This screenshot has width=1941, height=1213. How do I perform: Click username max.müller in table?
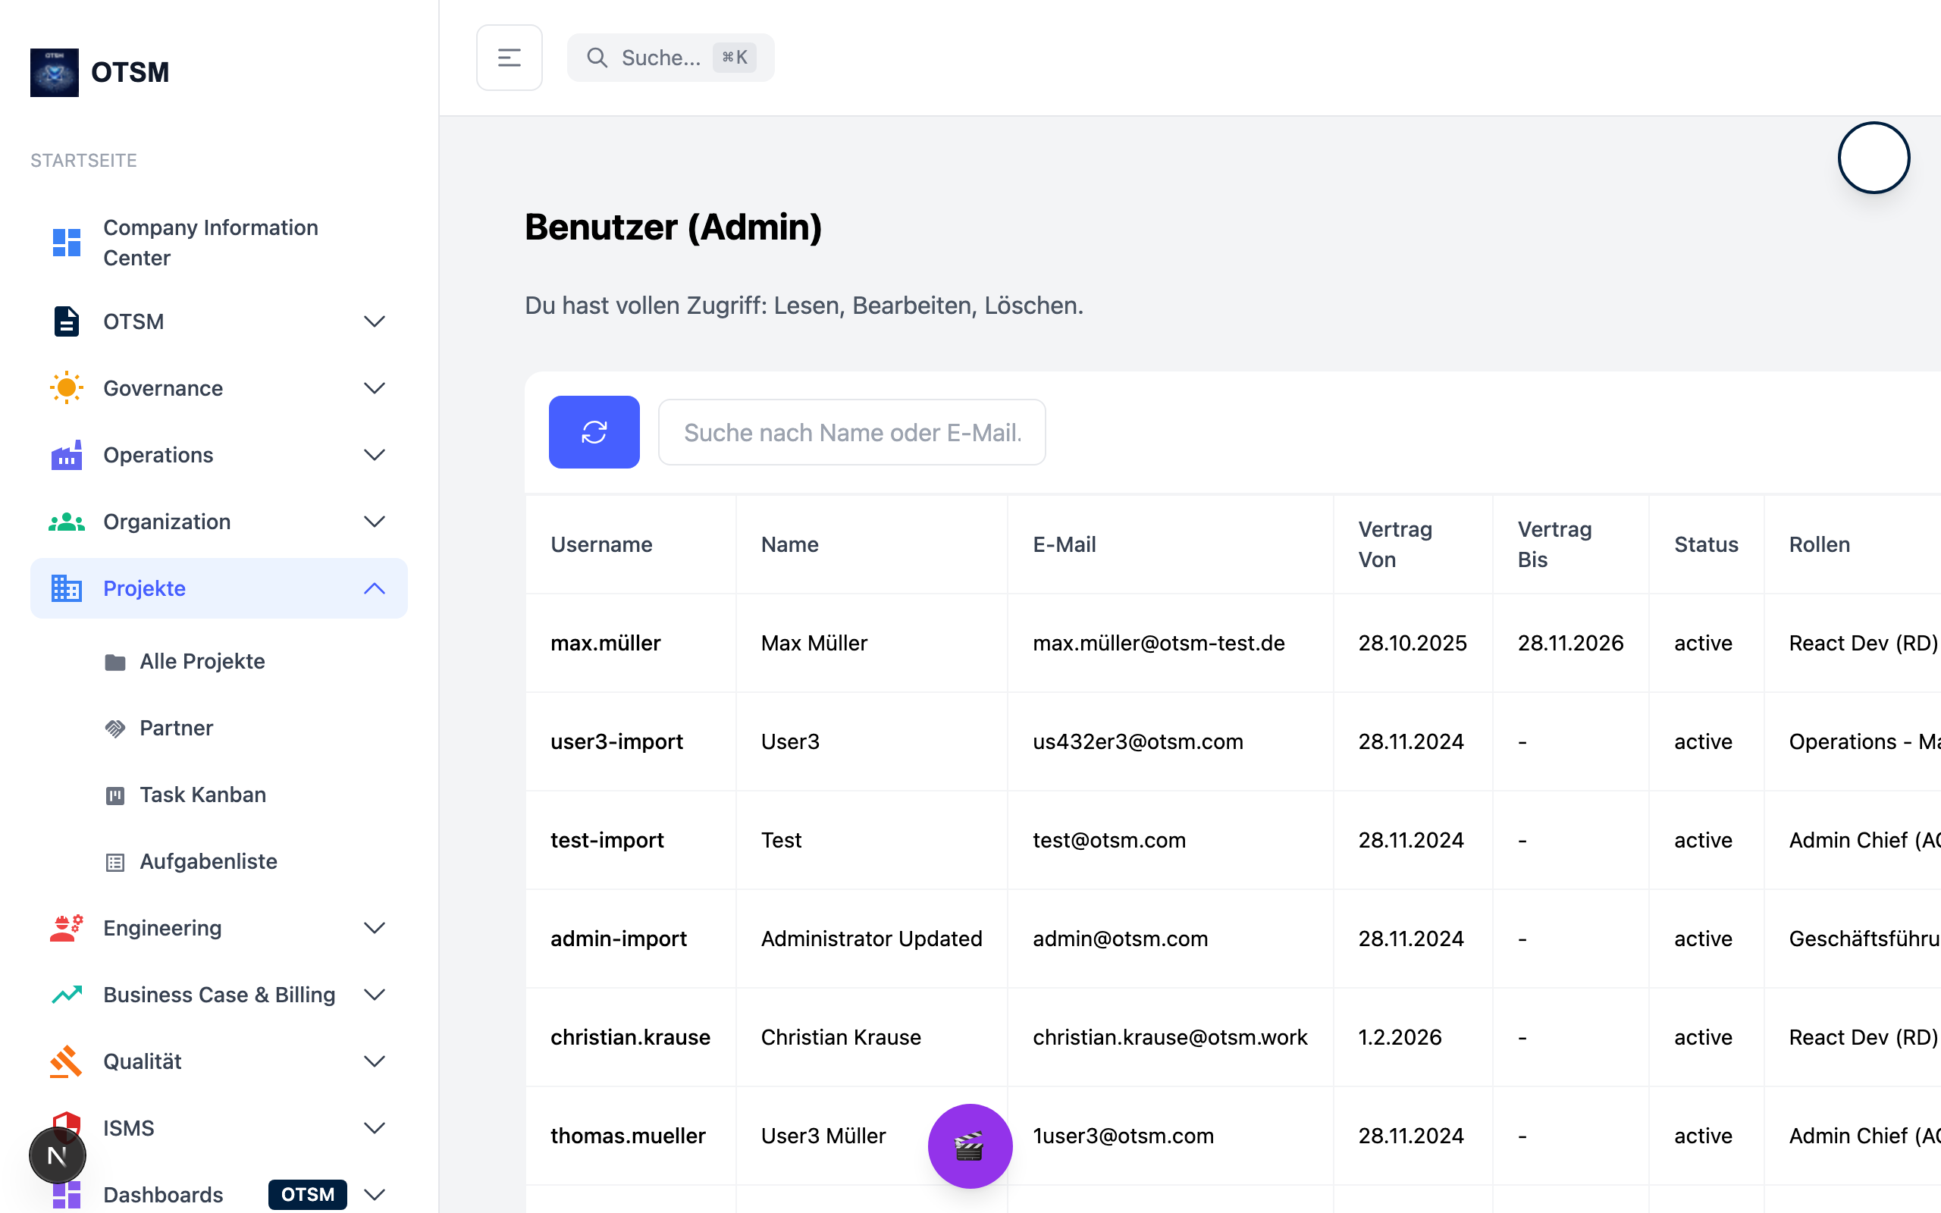[606, 643]
